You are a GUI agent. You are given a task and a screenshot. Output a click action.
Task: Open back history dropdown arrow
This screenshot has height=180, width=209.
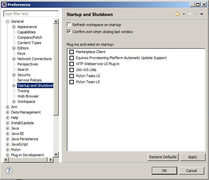pos(184,14)
